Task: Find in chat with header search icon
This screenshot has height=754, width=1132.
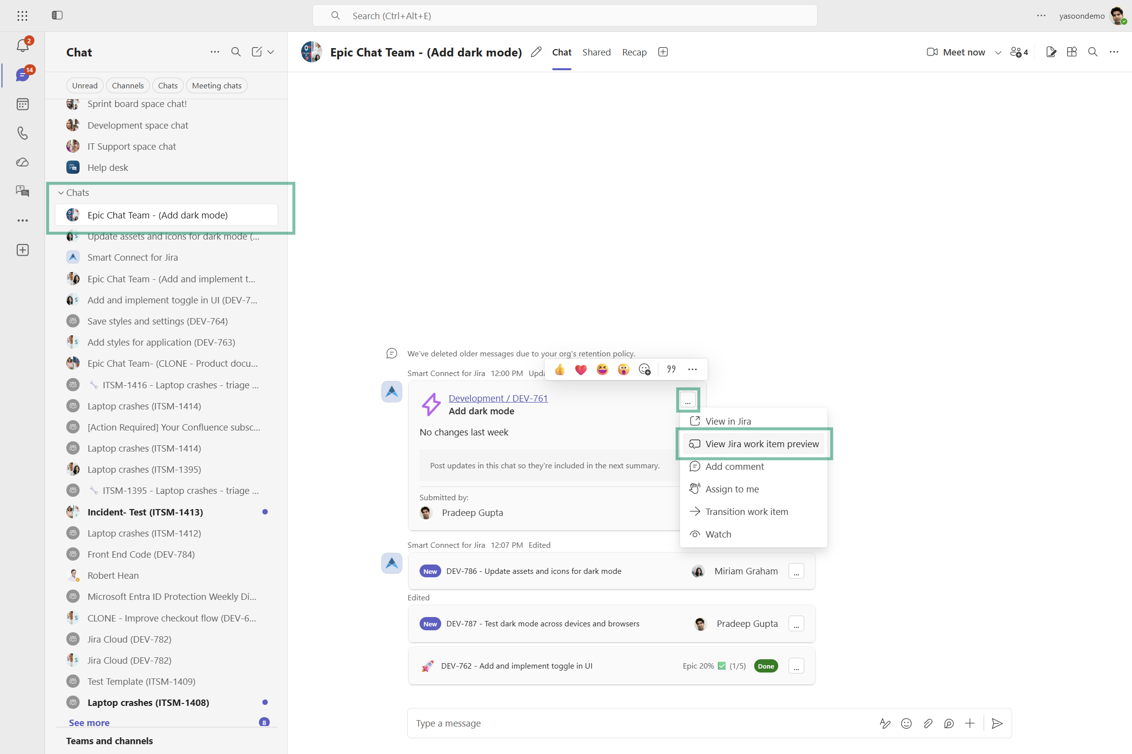Action: 1093,52
